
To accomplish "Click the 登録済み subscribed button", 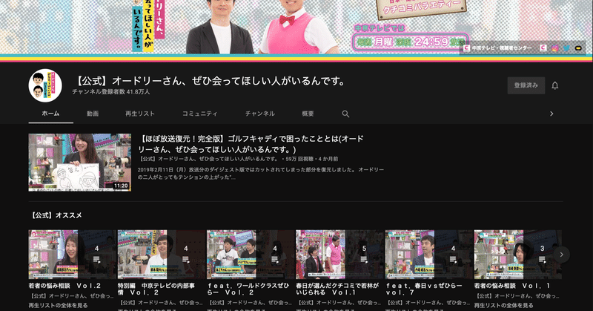I will click(526, 85).
